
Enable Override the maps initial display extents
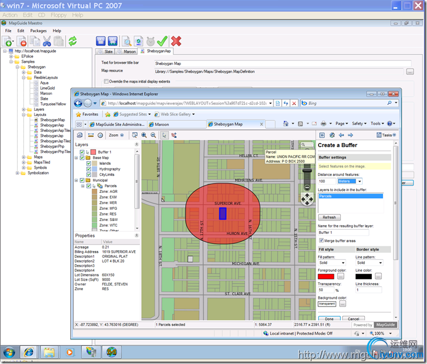(x=106, y=81)
